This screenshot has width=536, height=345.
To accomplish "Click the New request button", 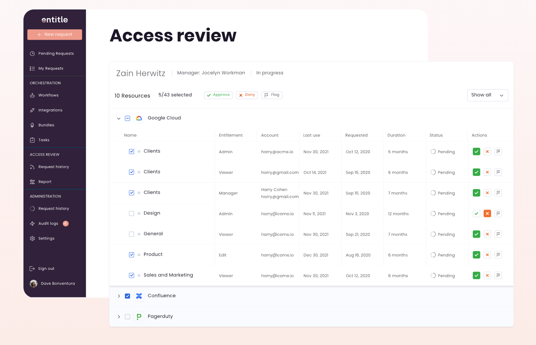I will (x=54, y=34).
